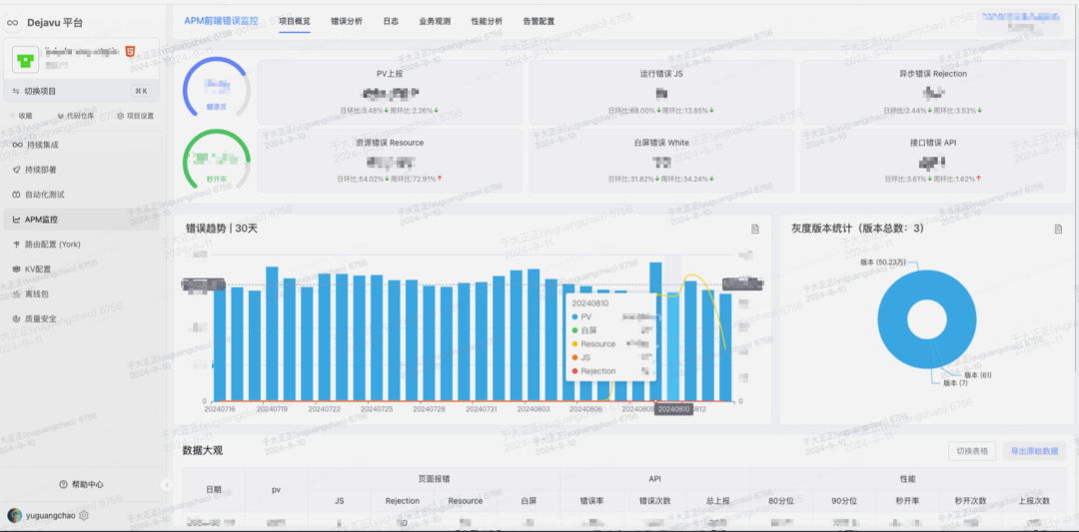The height and width of the screenshot is (532, 1079).
Task: Click the 健康度 circular gauge
Action: click(217, 89)
